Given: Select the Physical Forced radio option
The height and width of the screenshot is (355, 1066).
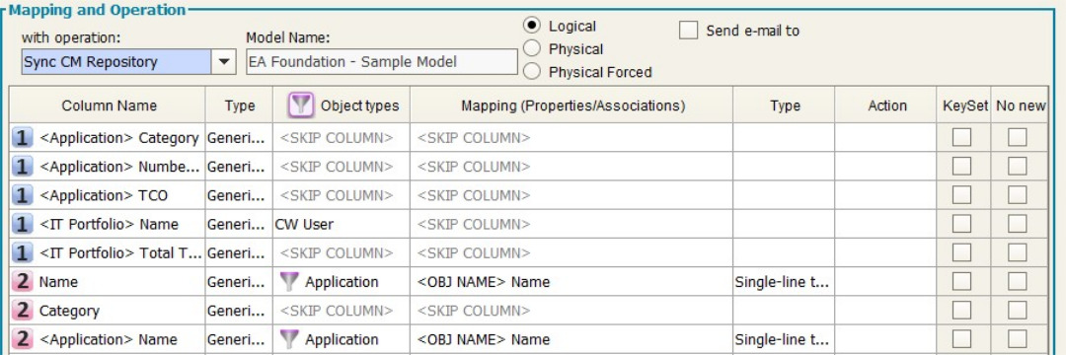Looking at the screenshot, I should pos(532,71).
